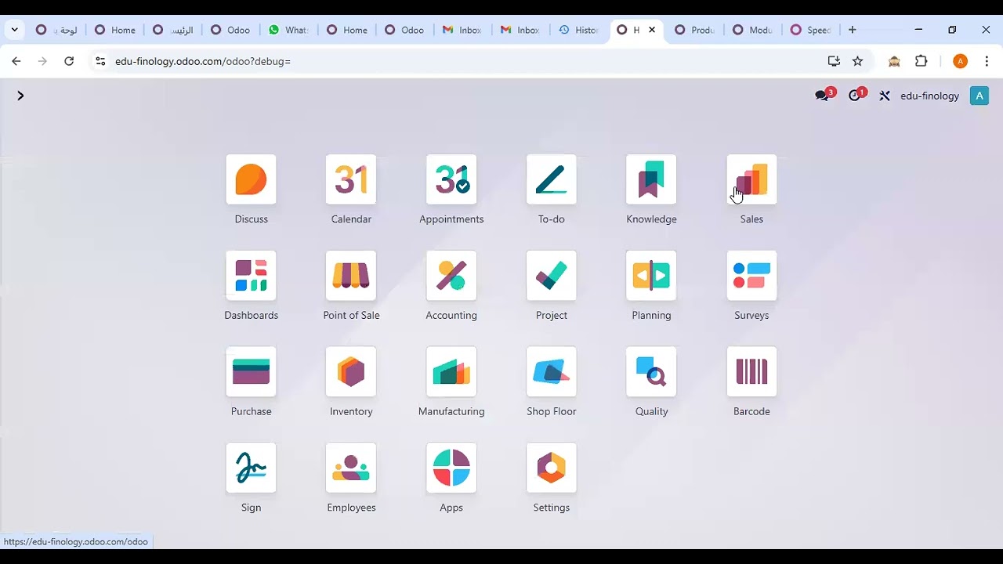Open Chrome's tab search dropdown
The height and width of the screenshot is (564, 1003).
pyautogui.click(x=14, y=30)
